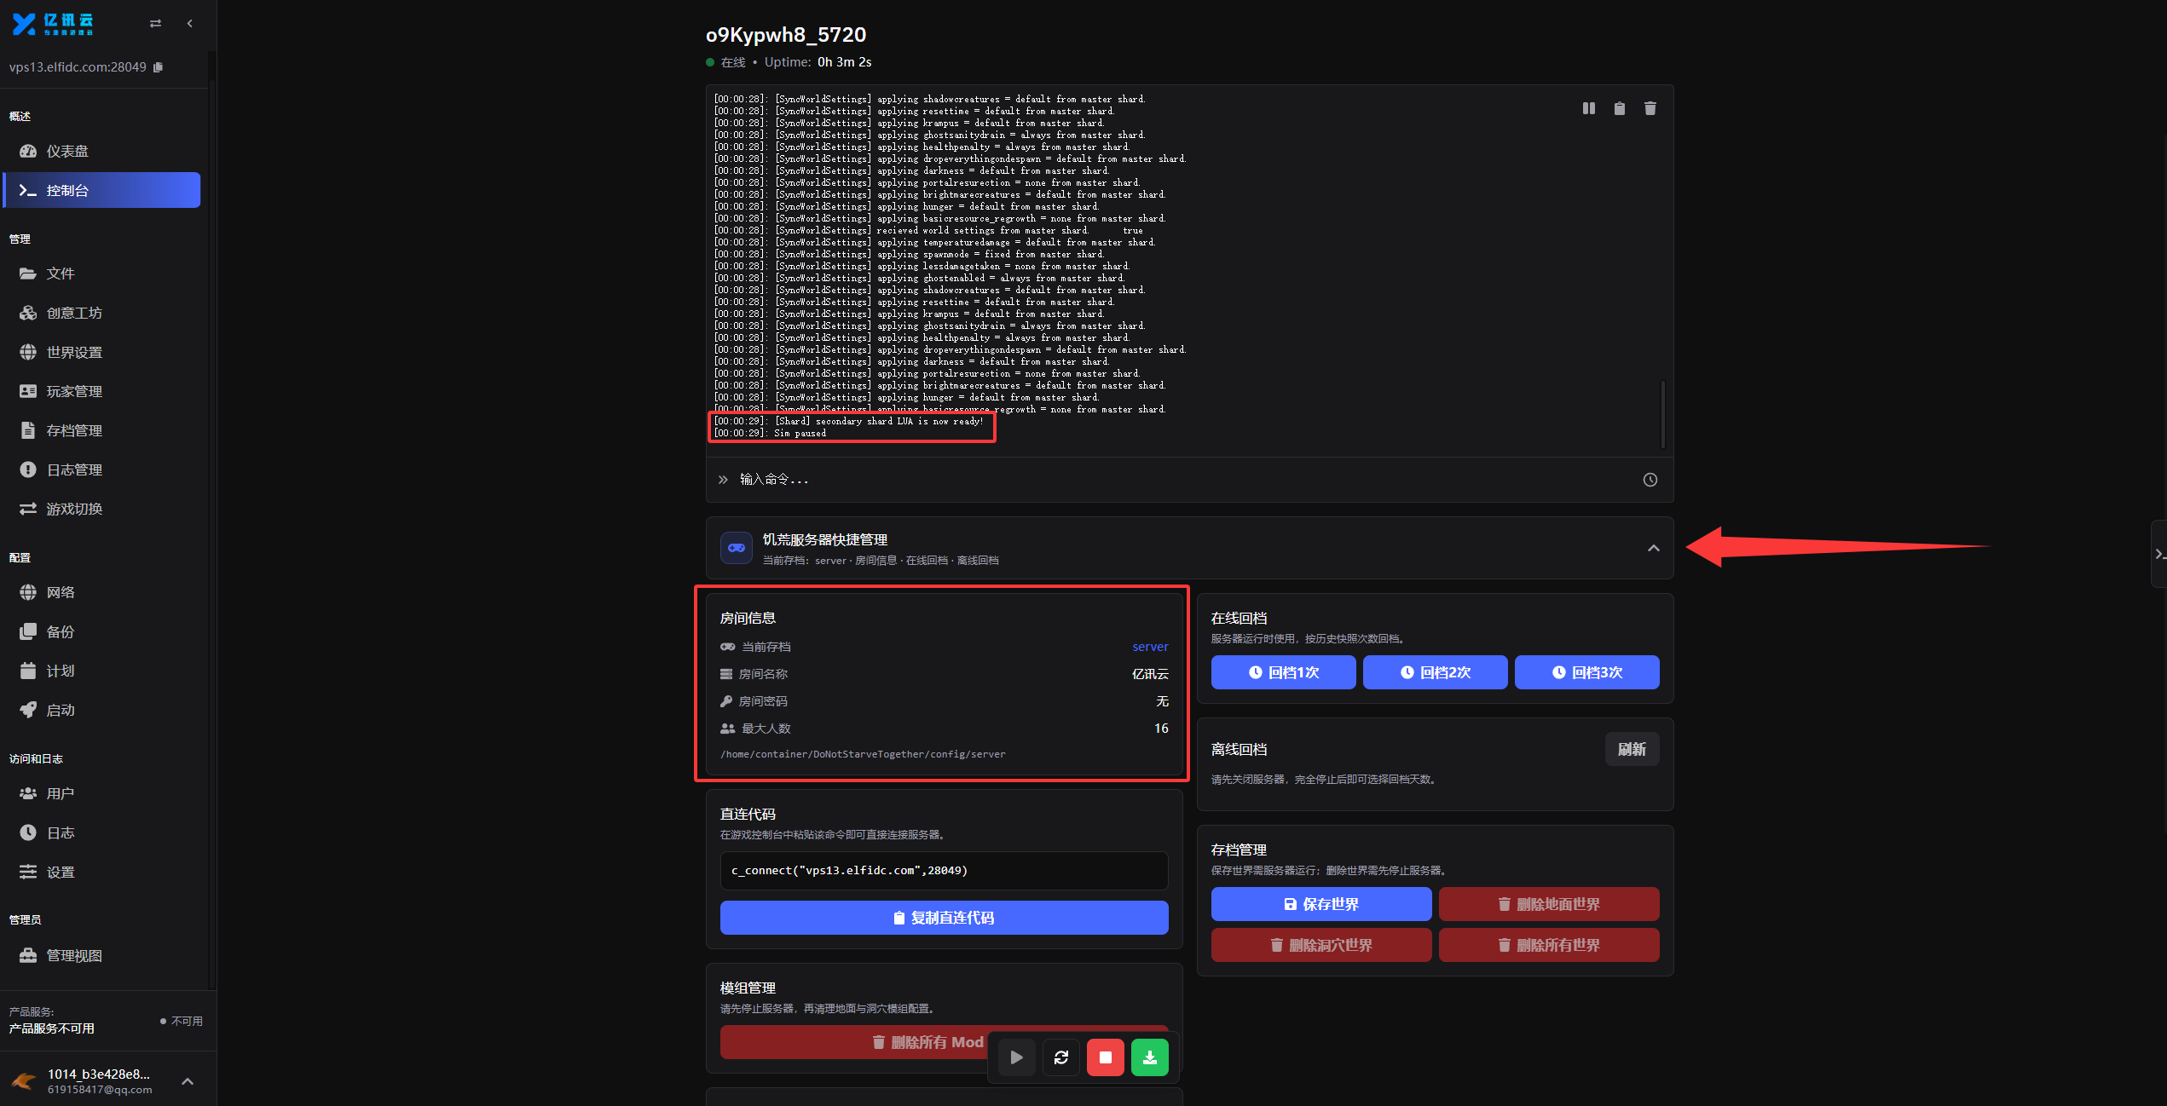Viewport: 2167px width, 1106px height.
Task: Open 日志管理 log management
Action: click(x=102, y=469)
